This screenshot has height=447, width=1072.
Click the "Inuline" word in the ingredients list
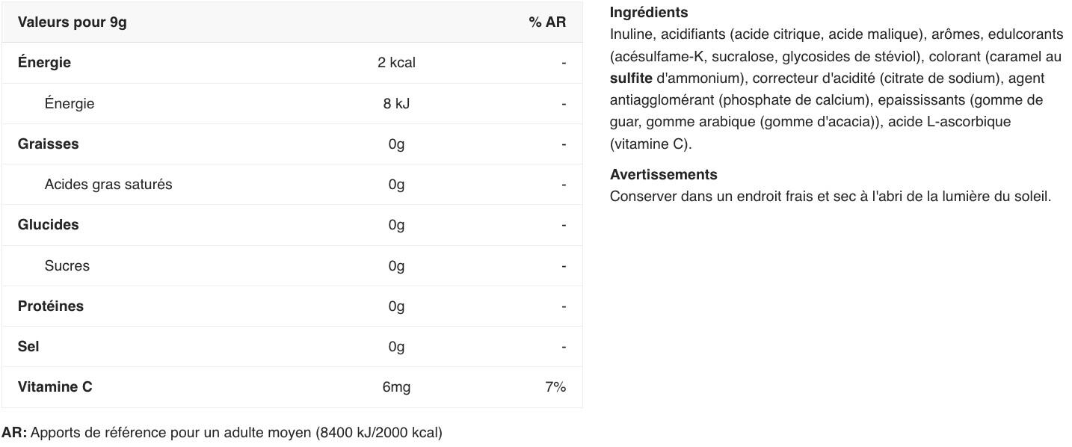(x=631, y=34)
